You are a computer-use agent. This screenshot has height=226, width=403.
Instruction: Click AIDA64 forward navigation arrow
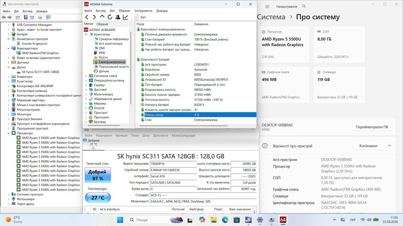[x=94, y=17]
